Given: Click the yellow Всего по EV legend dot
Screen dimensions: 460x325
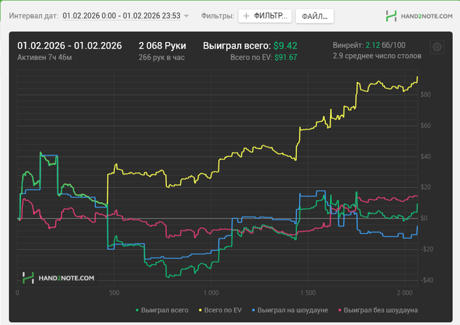Looking at the screenshot, I should (200, 310).
